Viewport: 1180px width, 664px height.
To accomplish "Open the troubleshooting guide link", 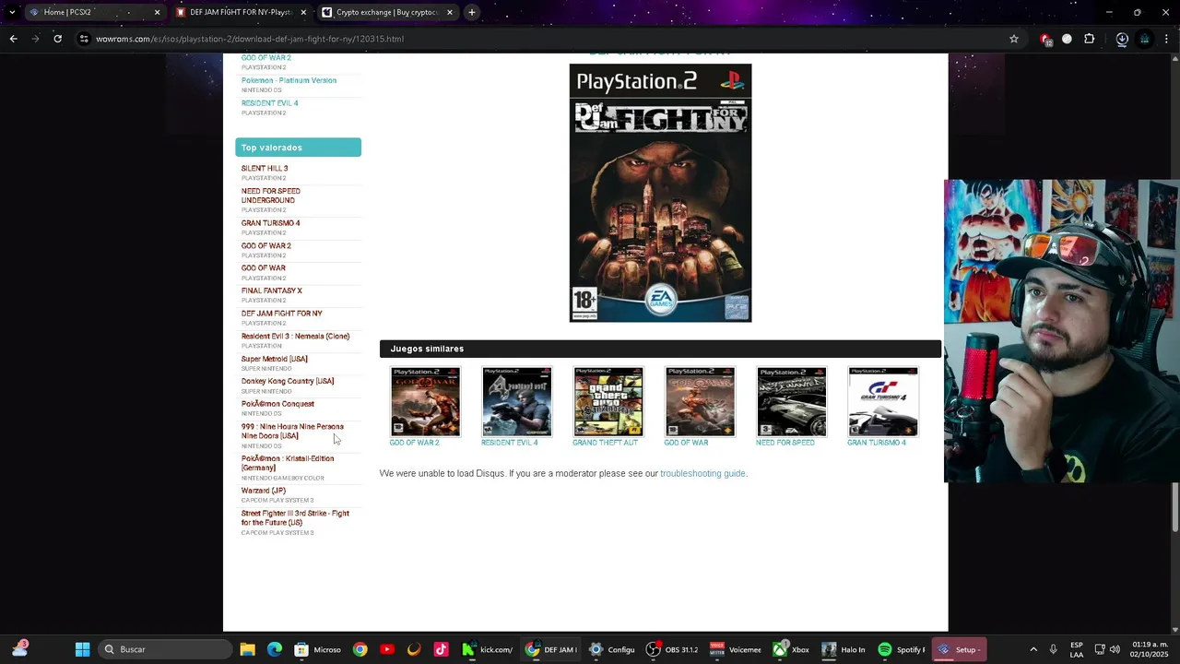I will click(x=703, y=473).
